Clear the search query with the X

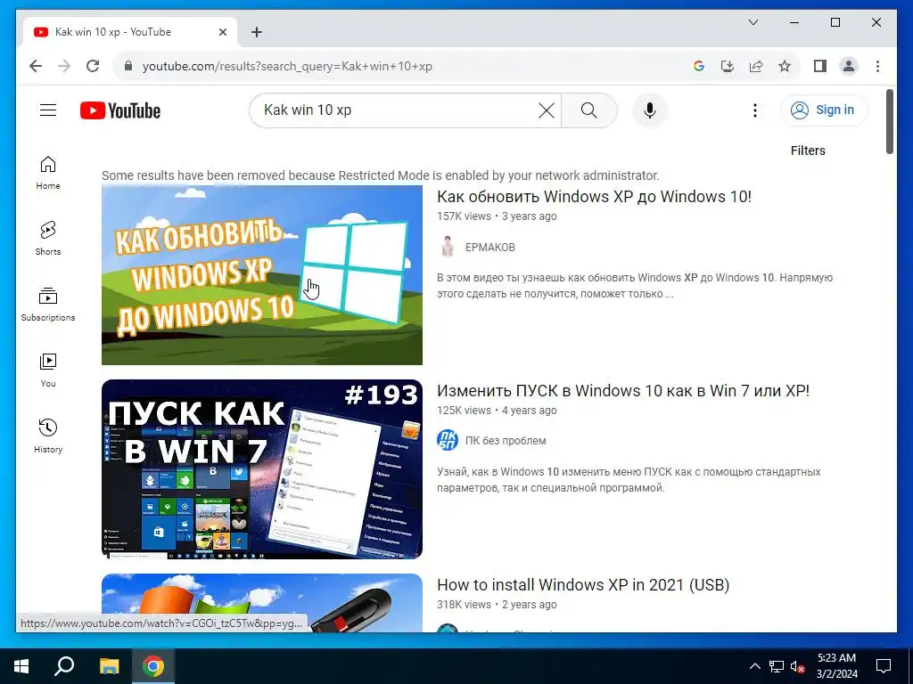[x=547, y=110]
